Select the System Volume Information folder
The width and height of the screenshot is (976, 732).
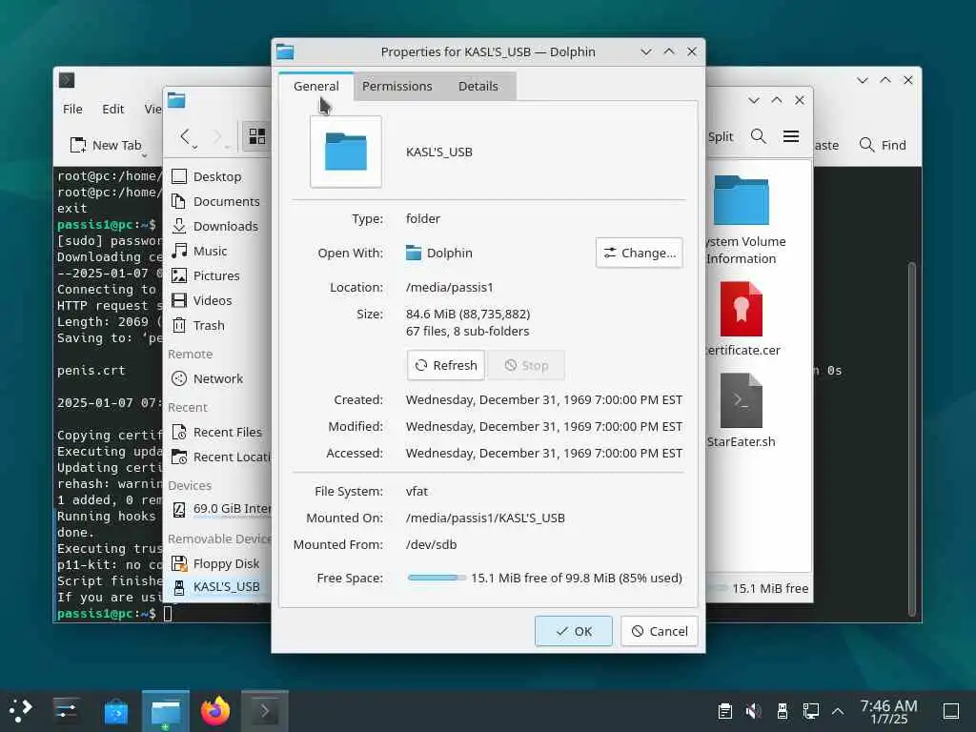(742, 220)
